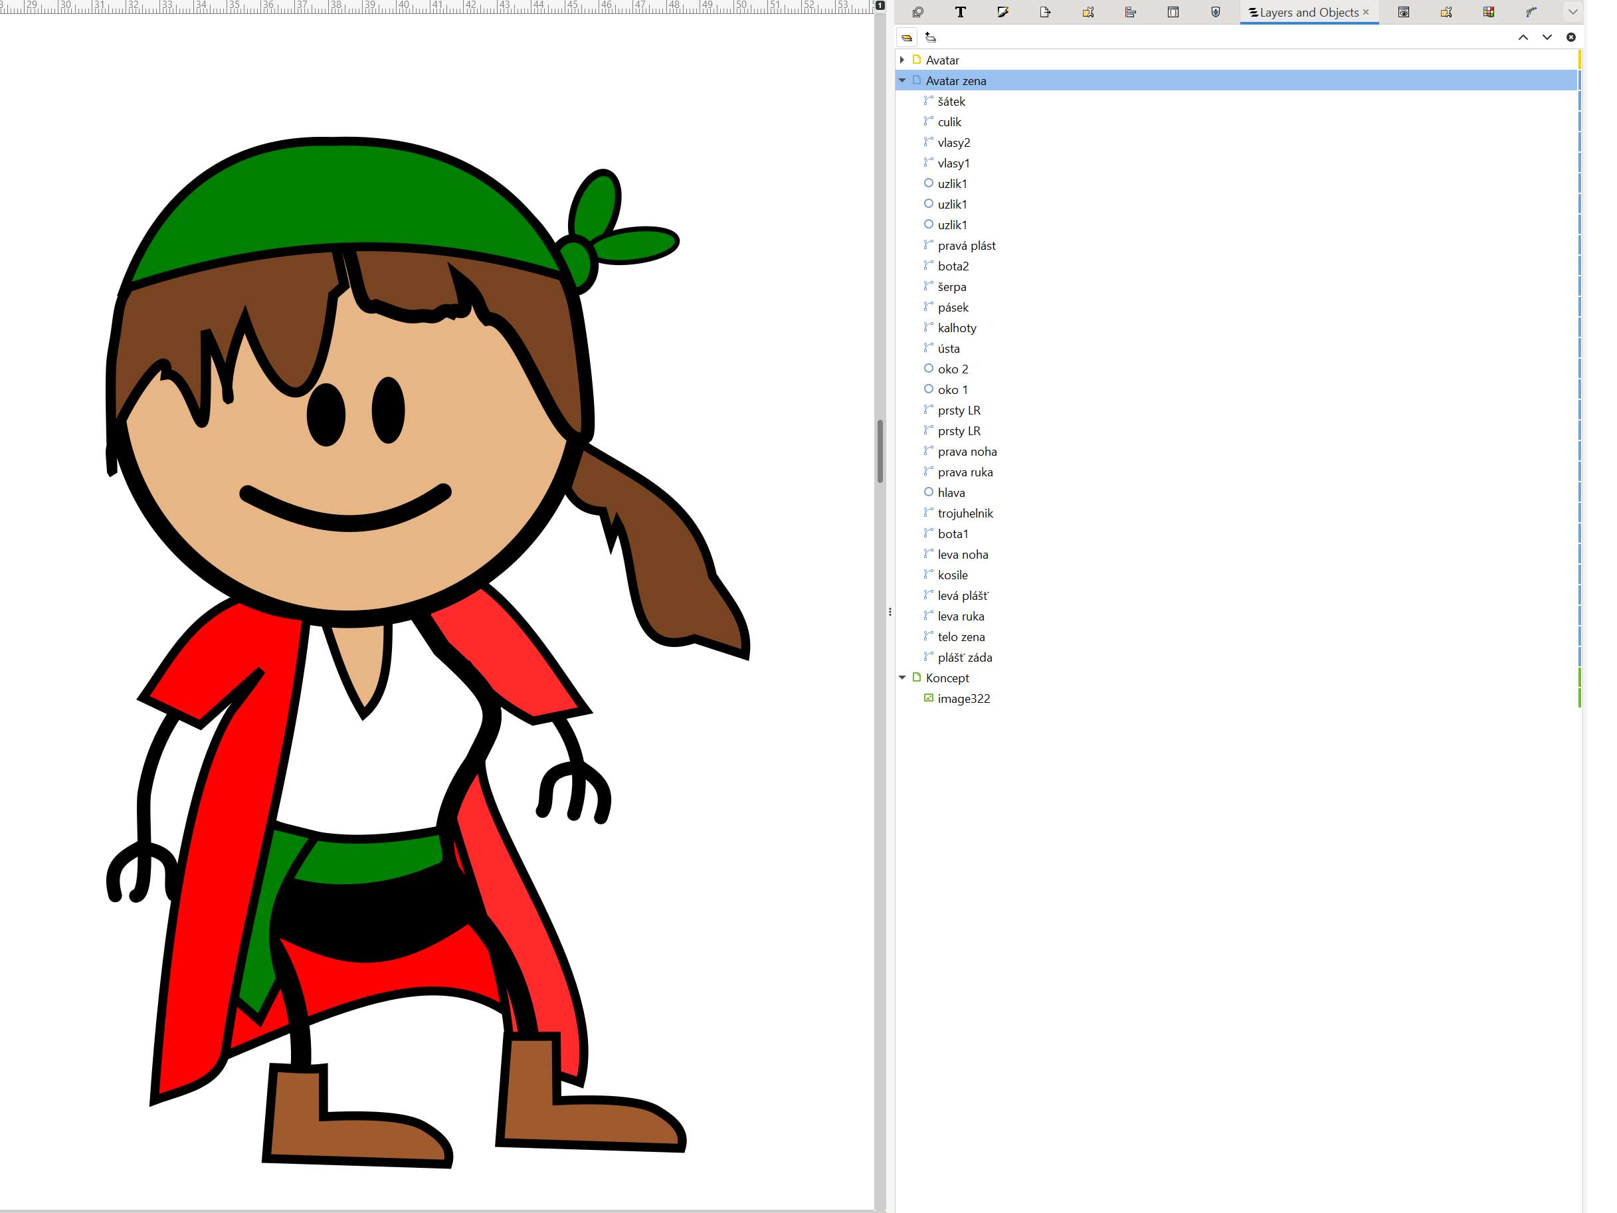1617x1213 pixels.
Task: Click the Add new layer icon
Action: (x=931, y=37)
